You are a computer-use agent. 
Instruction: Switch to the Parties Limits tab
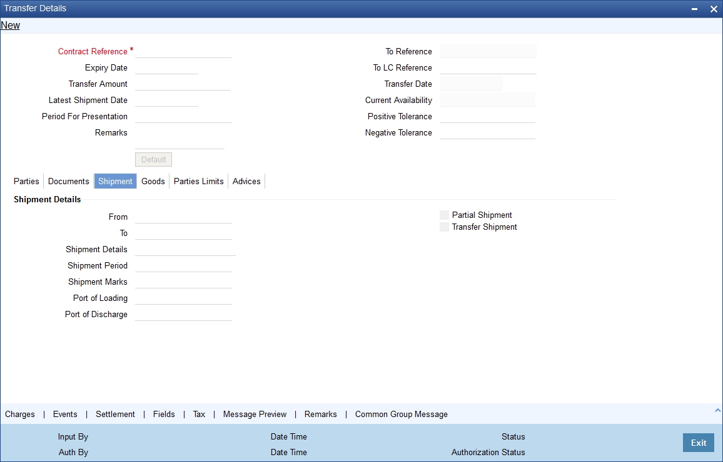199,181
